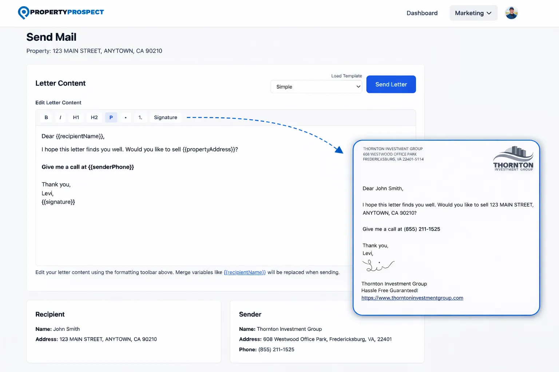Select the P paragraph toggle
Image resolution: width=559 pixels, height=372 pixels.
coord(111,117)
